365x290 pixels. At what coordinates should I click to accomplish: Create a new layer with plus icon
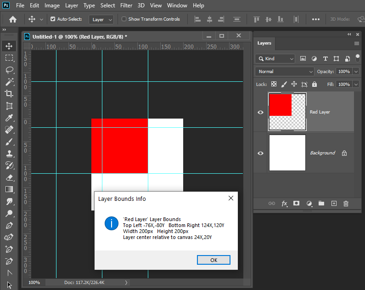pos(334,203)
